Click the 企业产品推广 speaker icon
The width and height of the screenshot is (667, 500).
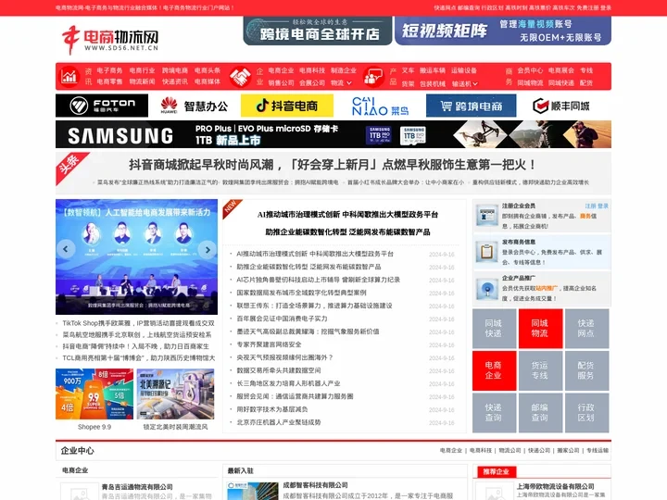click(486, 289)
